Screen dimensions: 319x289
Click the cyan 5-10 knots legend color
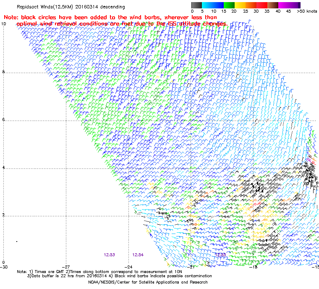tap(207, 5)
